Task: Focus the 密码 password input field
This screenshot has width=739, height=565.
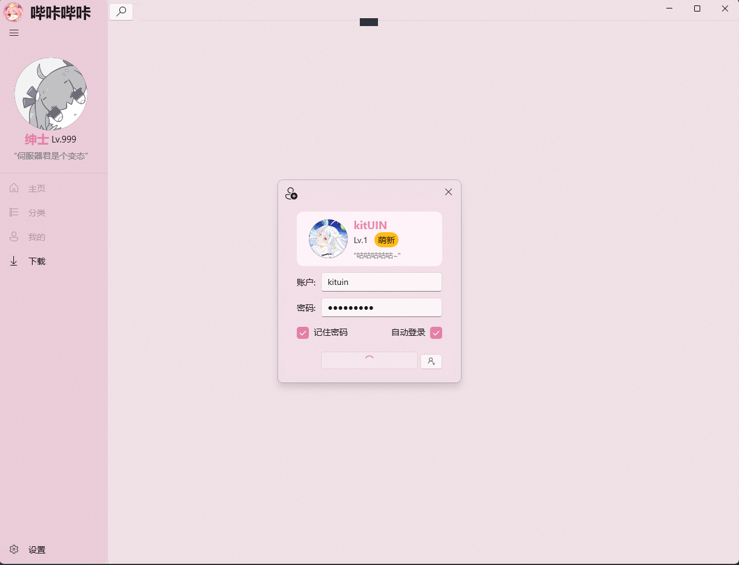Action: pos(382,307)
